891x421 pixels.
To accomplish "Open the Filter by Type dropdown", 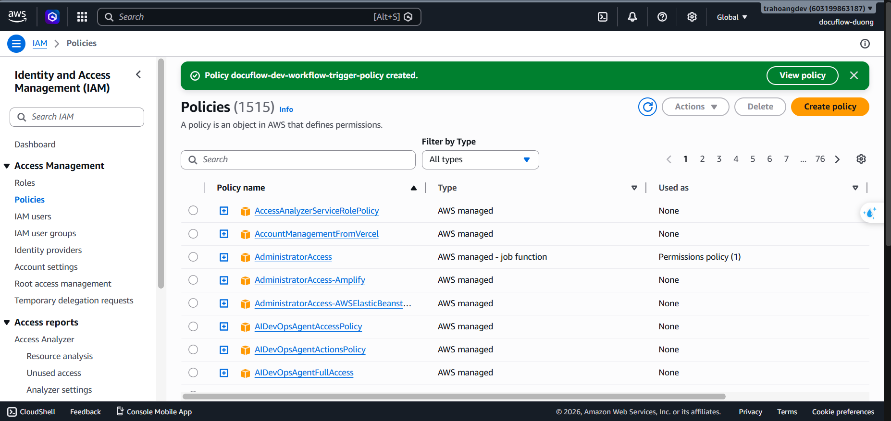I will point(480,160).
